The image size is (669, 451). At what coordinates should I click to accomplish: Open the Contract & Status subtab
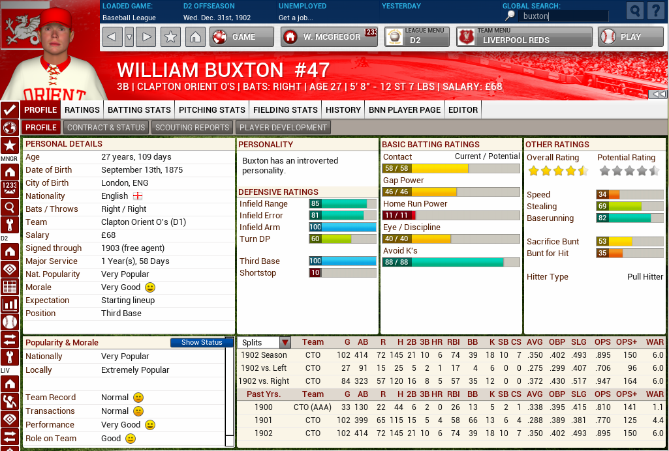click(x=106, y=128)
